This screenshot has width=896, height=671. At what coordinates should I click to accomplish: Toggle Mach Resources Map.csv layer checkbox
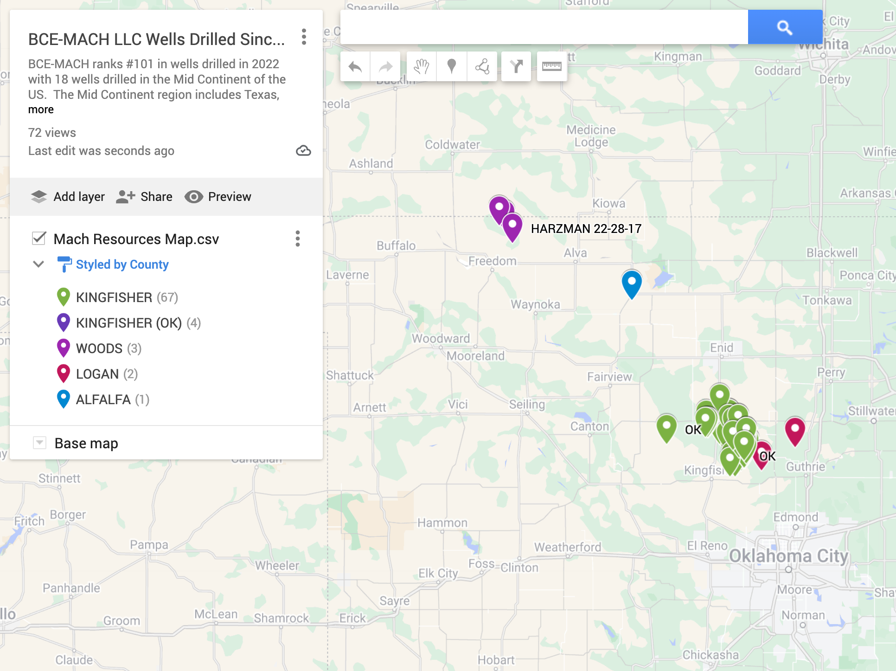39,238
